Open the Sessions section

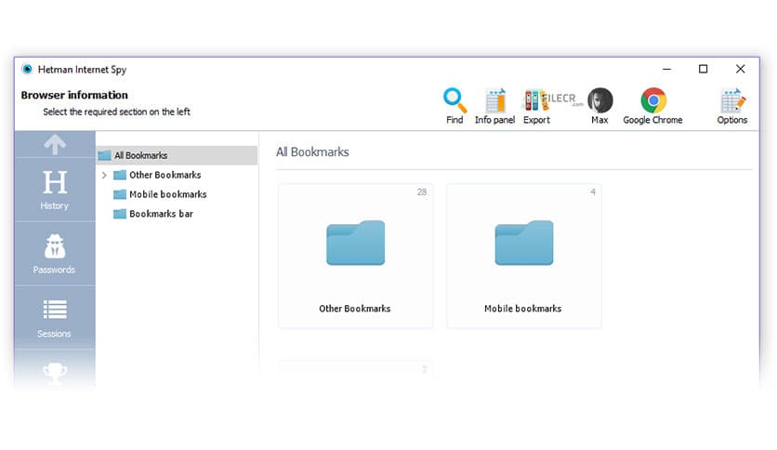tap(55, 318)
